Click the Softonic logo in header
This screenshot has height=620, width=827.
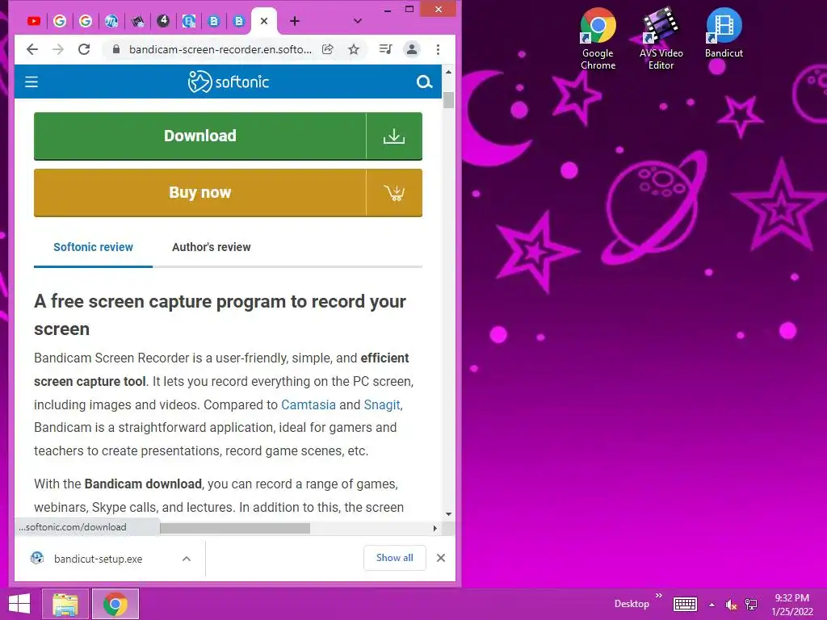coord(229,82)
